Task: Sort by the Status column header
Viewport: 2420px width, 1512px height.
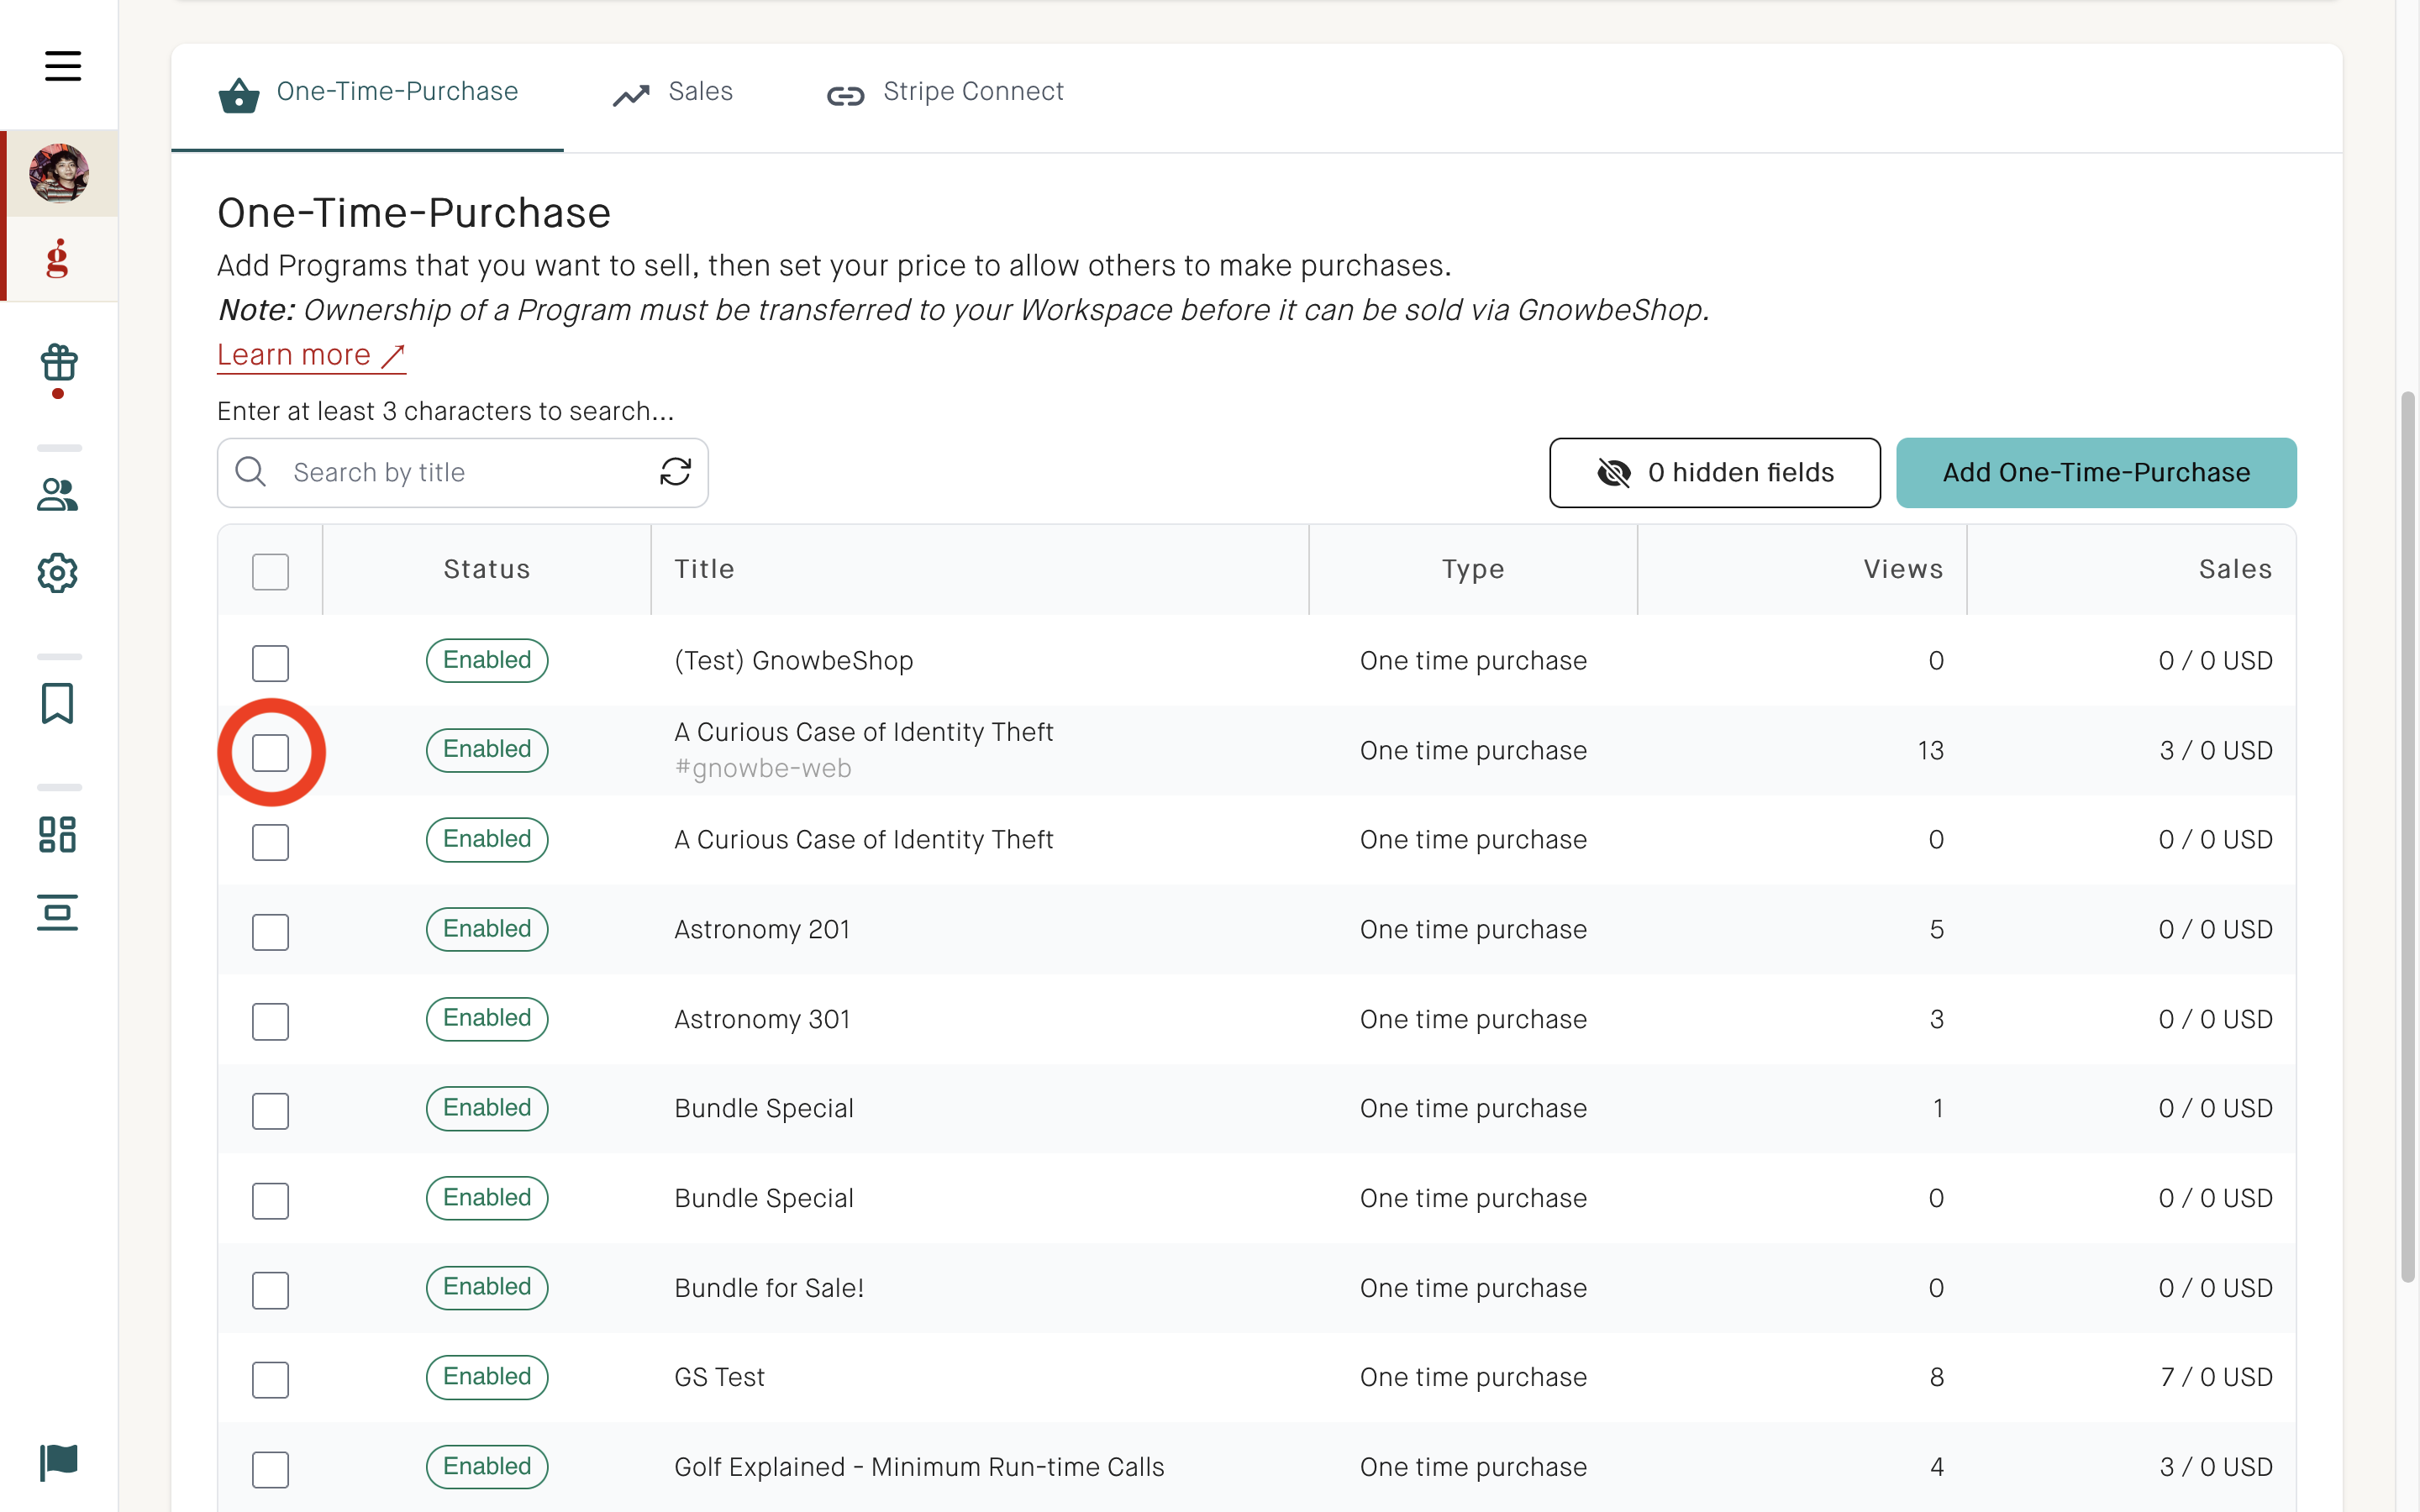Action: [487, 569]
